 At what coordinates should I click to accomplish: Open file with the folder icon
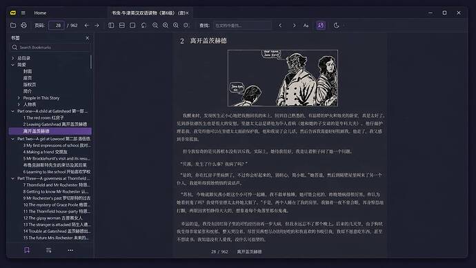(x=13, y=26)
